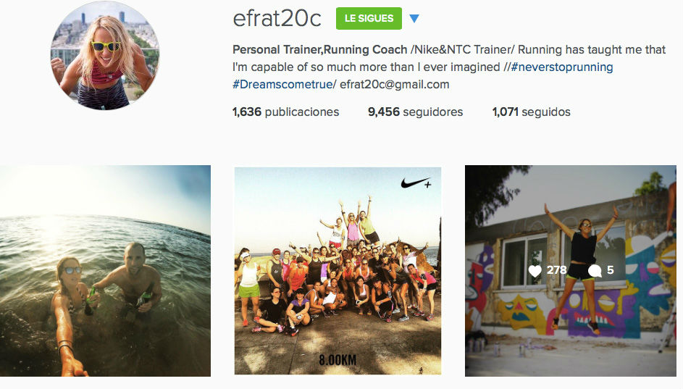Open the 1,071 seguidos list
The width and height of the screenshot is (683, 389).
pyautogui.click(x=532, y=112)
